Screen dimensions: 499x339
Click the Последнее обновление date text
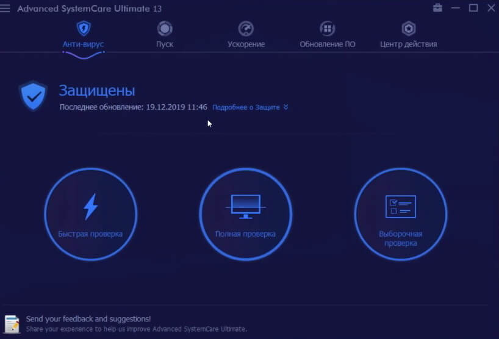point(134,107)
